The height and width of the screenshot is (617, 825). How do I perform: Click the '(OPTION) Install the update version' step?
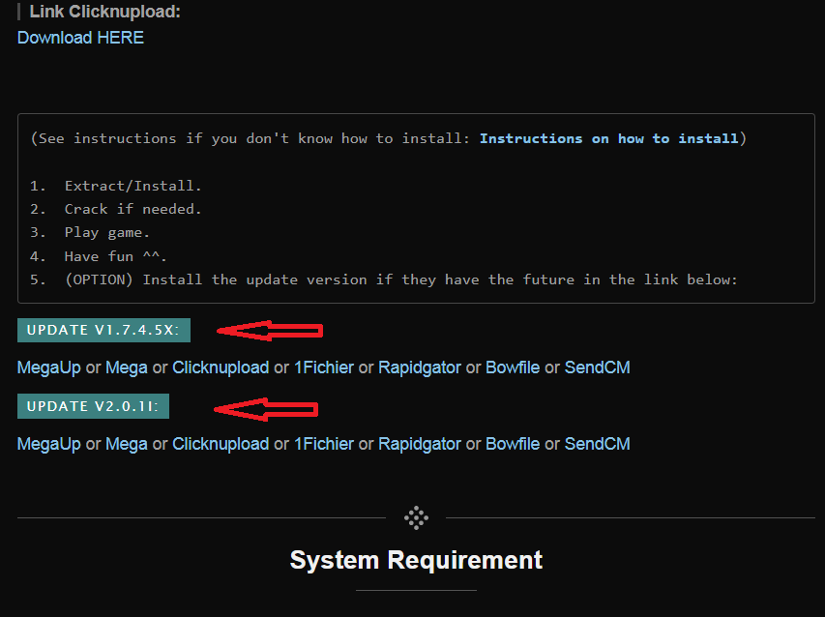point(401,279)
